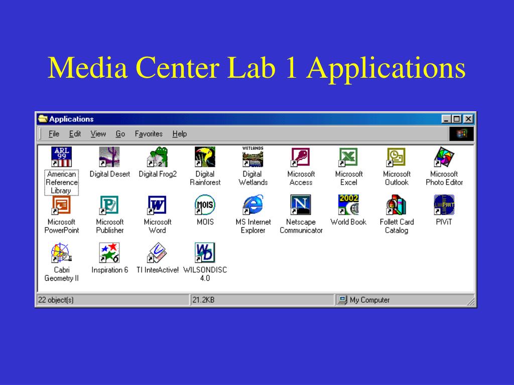Close the Applications window
The image size is (514, 385).
click(x=468, y=119)
